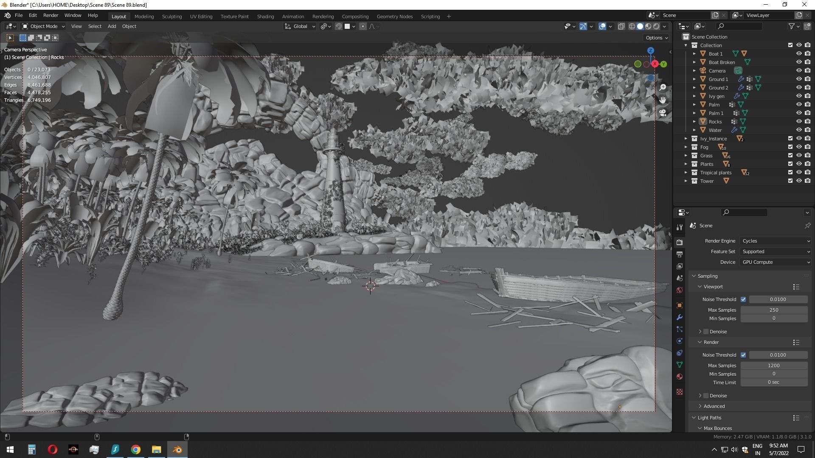815x458 pixels.
Task: Open the Object Mode dropdown
Action: [43, 26]
